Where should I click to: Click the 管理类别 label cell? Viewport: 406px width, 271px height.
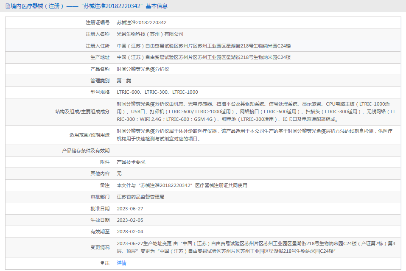(59, 81)
